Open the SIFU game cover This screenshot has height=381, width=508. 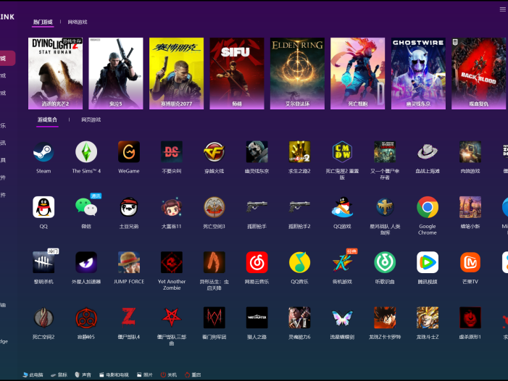pos(237,73)
